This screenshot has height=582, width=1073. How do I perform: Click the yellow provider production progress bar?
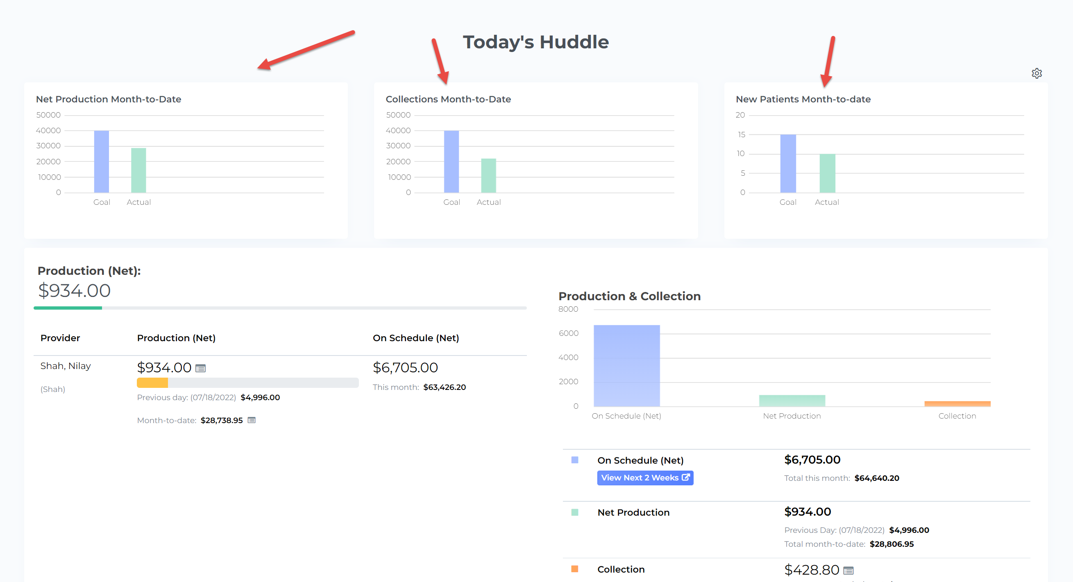point(152,383)
